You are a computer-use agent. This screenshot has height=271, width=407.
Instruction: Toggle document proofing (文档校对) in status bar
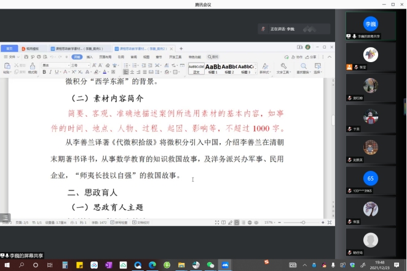142,222
